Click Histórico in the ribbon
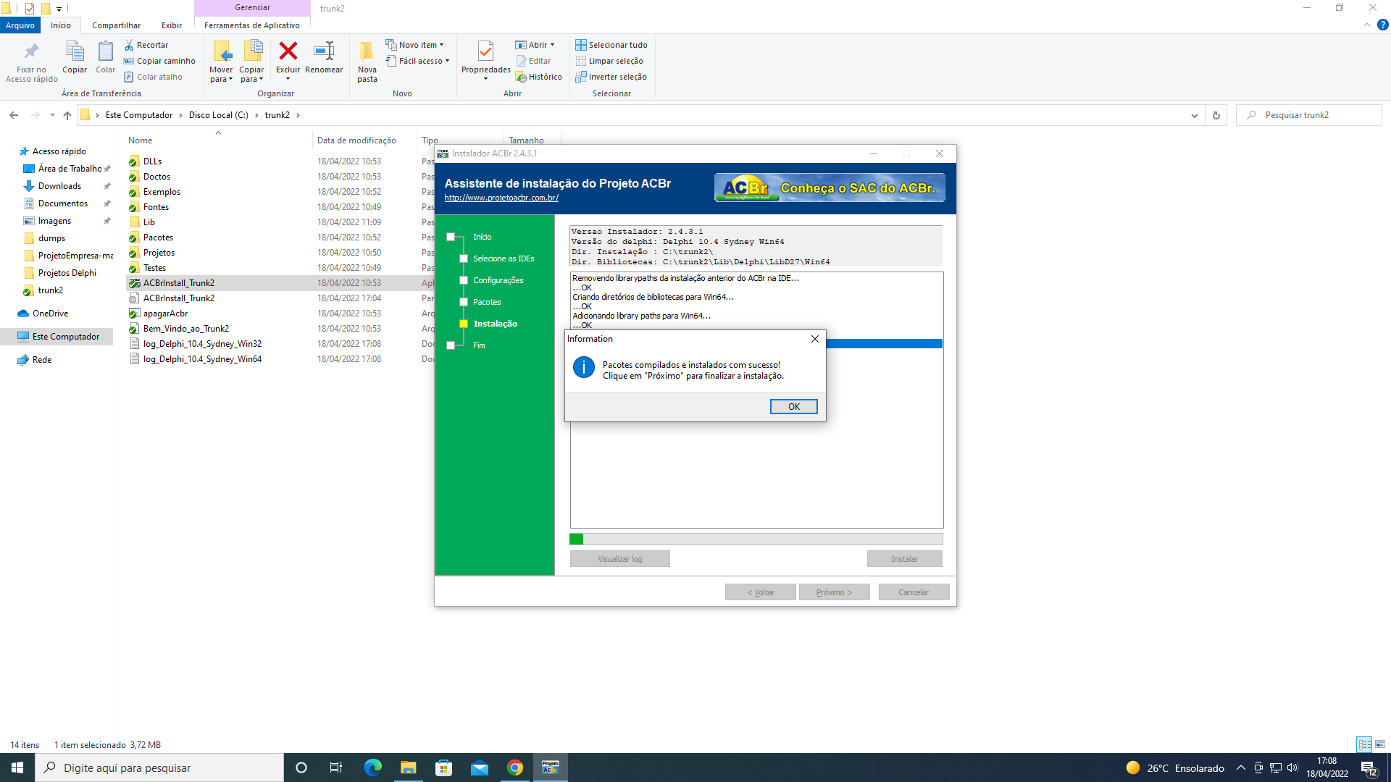Viewport: 1391px width, 782px height. tap(539, 77)
